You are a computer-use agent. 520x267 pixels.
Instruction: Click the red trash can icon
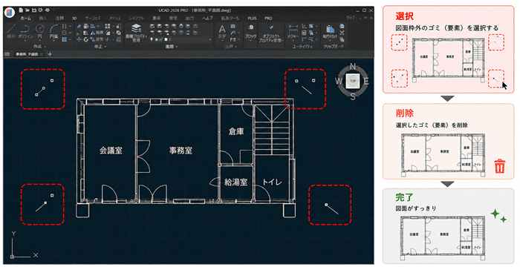[x=500, y=166]
